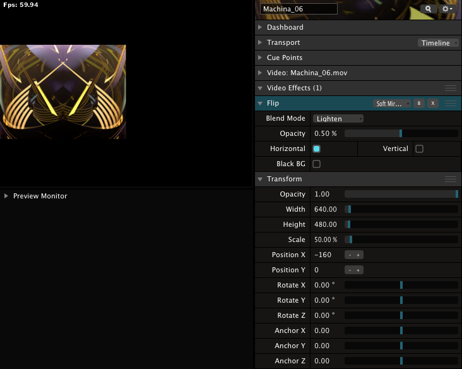Screen dimensions: 462x369
Task: Adjust the Rotate Y slider
Action: point(401,300)
